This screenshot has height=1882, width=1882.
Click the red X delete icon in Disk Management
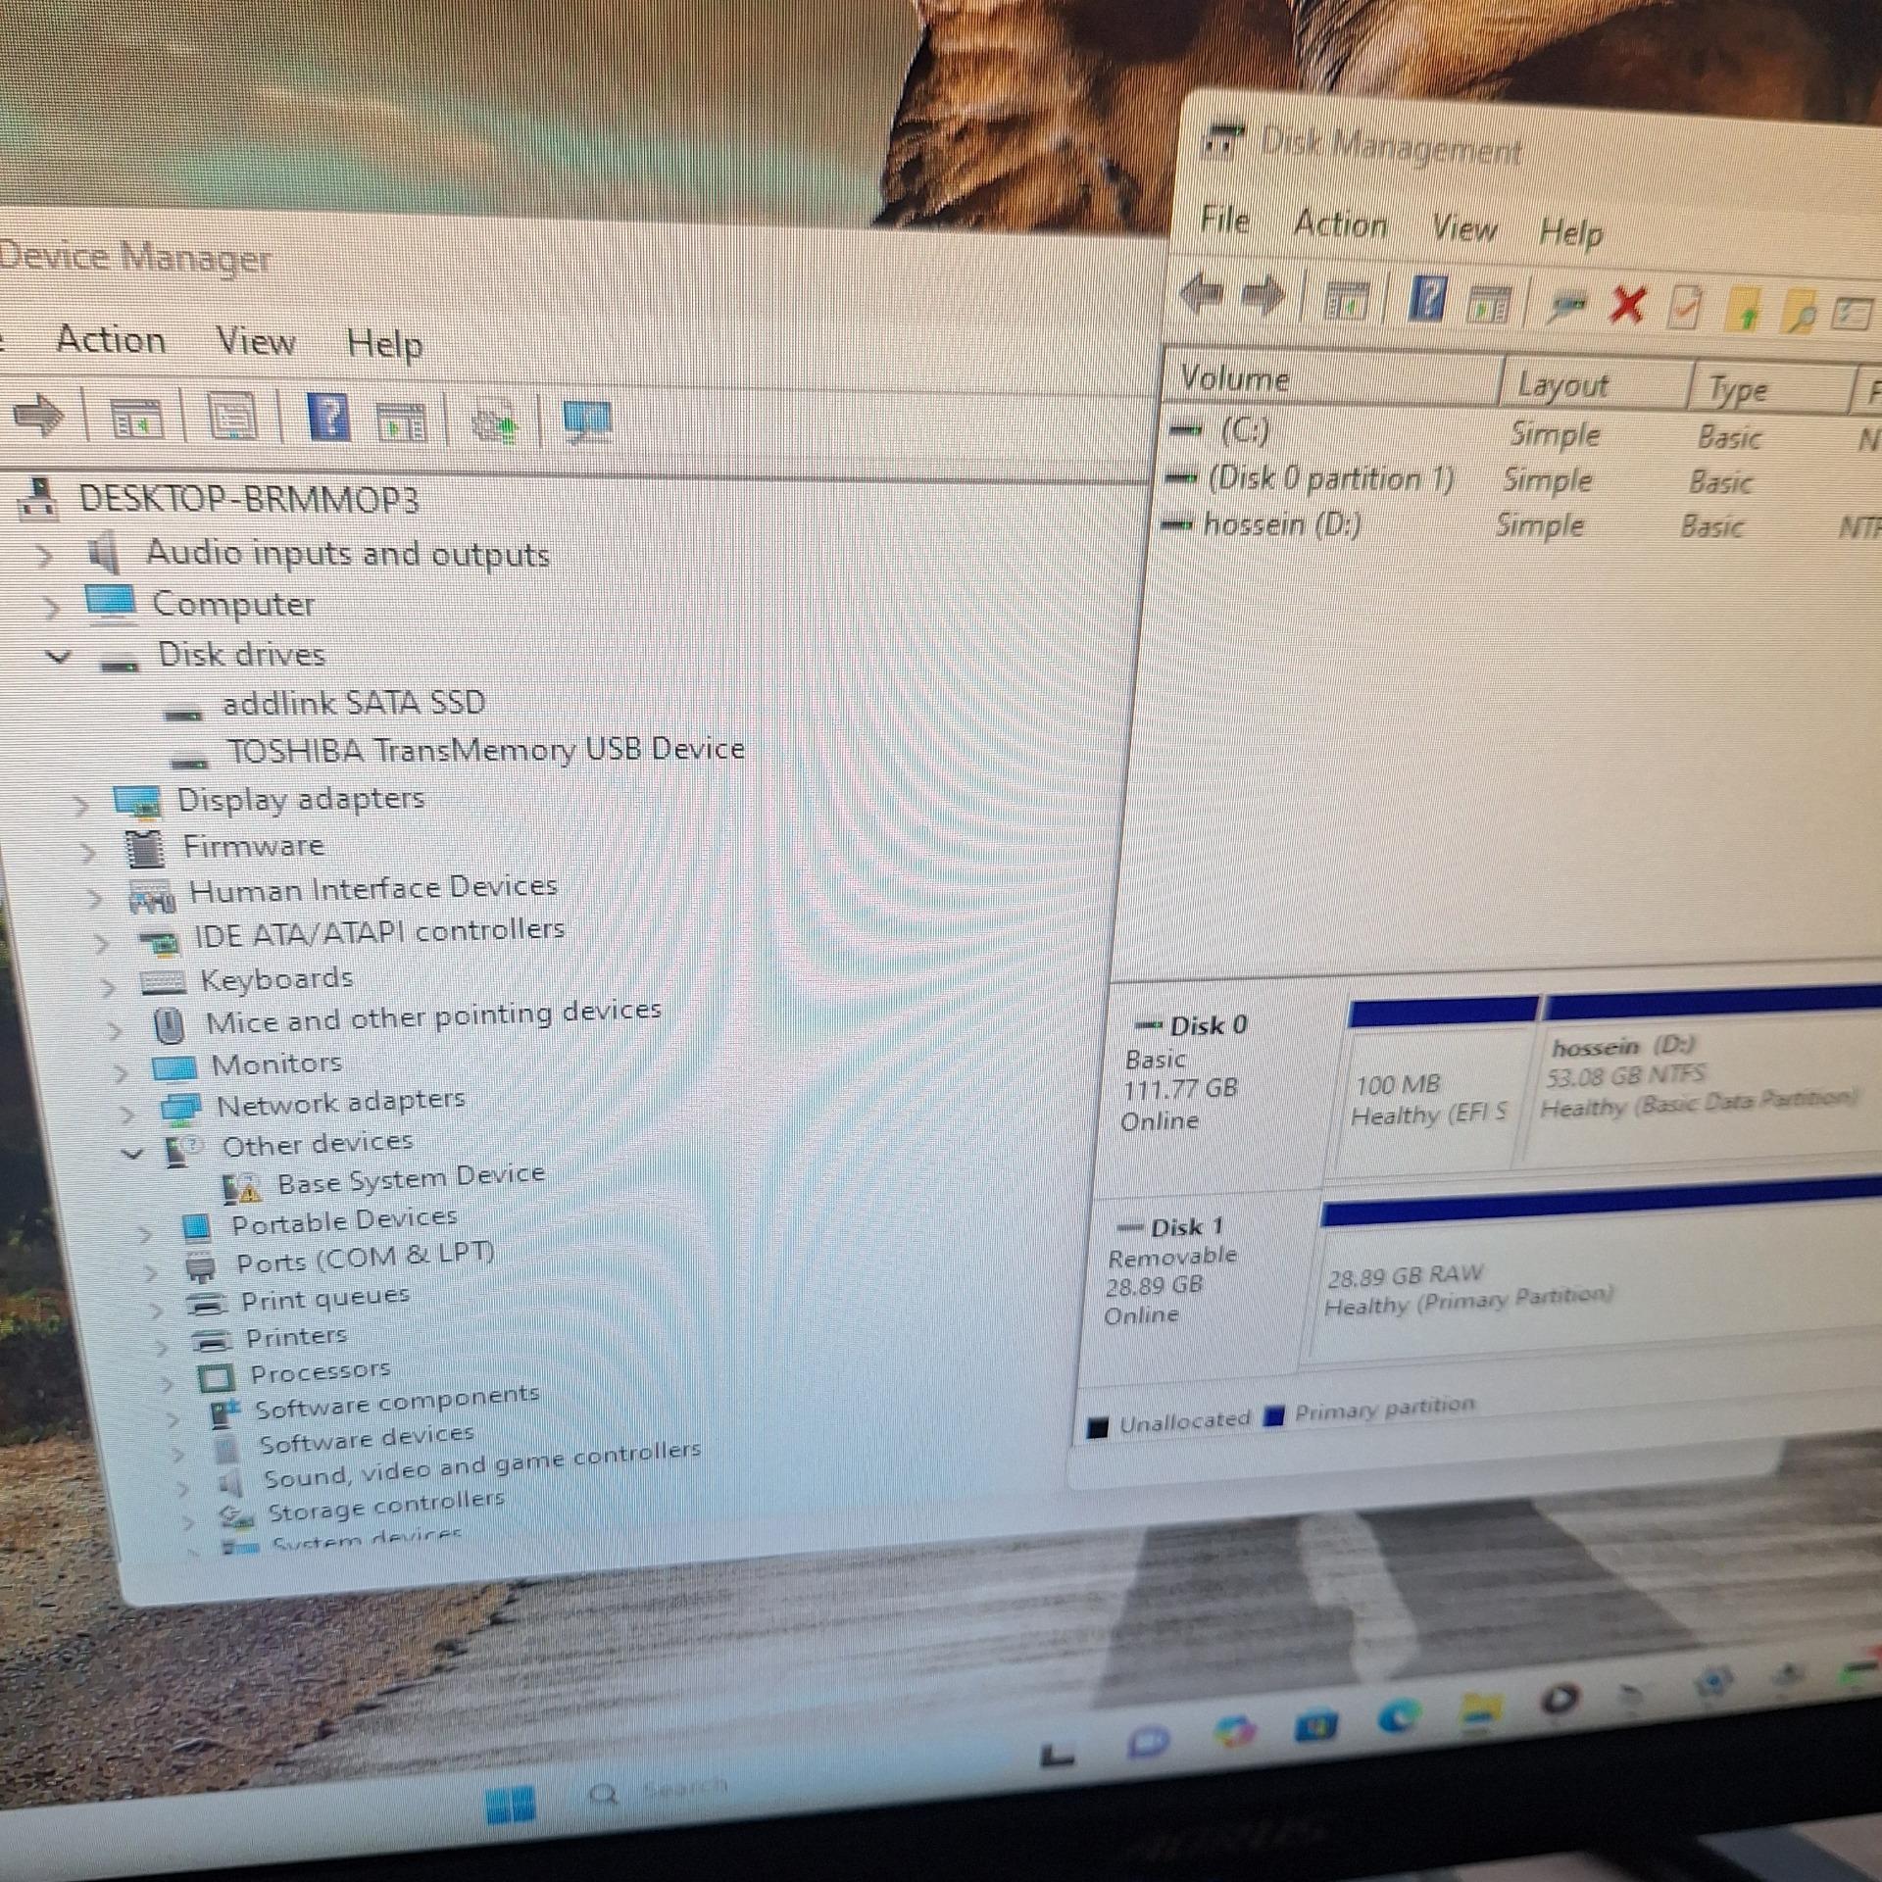click(1628, 305)
